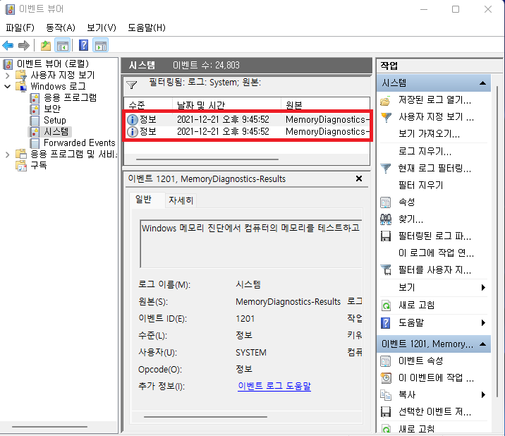505x436 pixels.
Task: Expand the 도움말 submenu in actions pane
Action: pos(482,322)
